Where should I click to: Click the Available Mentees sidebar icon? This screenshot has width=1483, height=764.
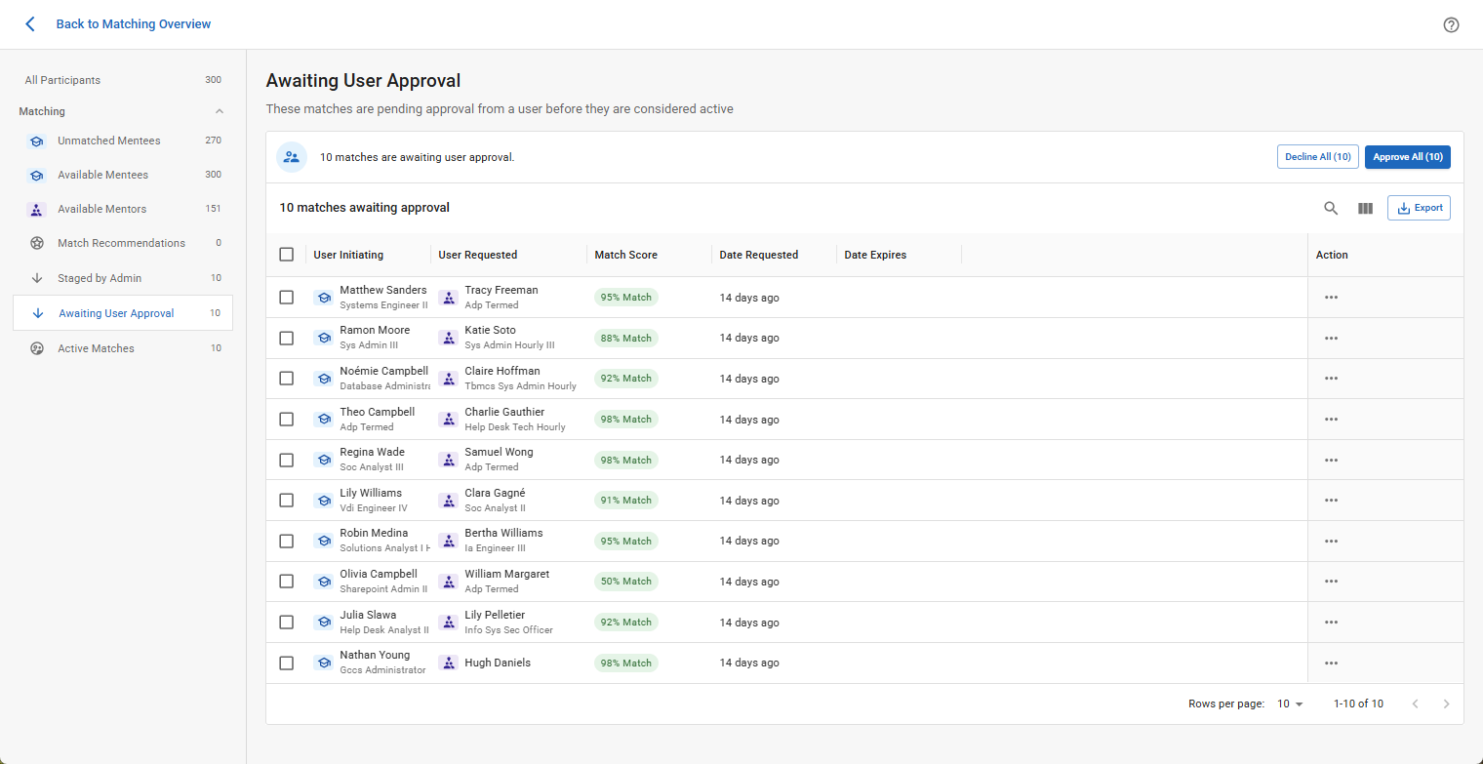tap(36, 176)
